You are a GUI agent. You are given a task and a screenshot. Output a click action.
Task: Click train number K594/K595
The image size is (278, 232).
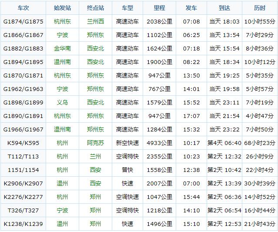23,143
